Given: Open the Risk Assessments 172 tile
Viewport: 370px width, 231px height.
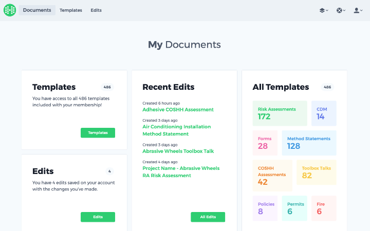Looking at the screenshot, I should [x=280, y=113].
